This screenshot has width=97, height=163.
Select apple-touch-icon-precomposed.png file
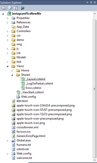point(40,119)
